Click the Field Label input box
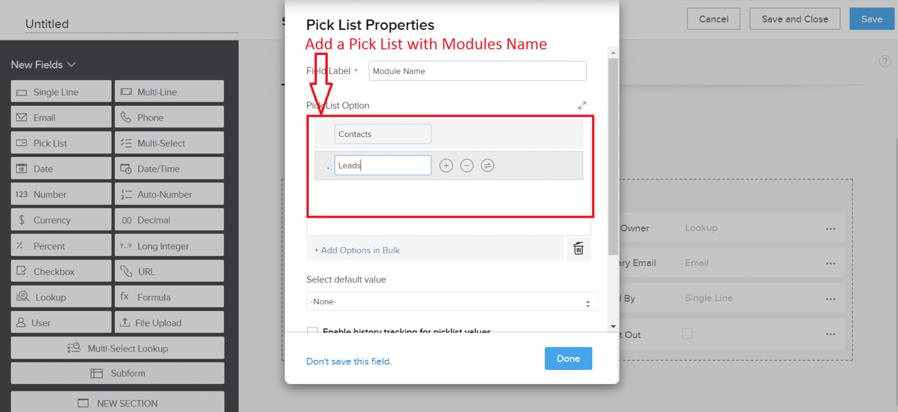The image size is (898, 412). point(478,71)
